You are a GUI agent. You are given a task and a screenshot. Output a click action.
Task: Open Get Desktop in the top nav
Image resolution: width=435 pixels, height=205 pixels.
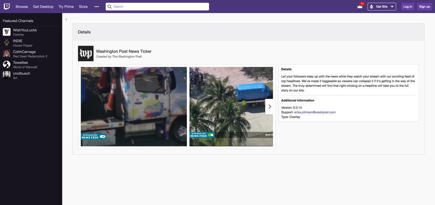[x=43, y=7]
